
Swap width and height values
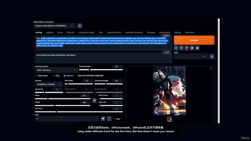pos(94,100)
